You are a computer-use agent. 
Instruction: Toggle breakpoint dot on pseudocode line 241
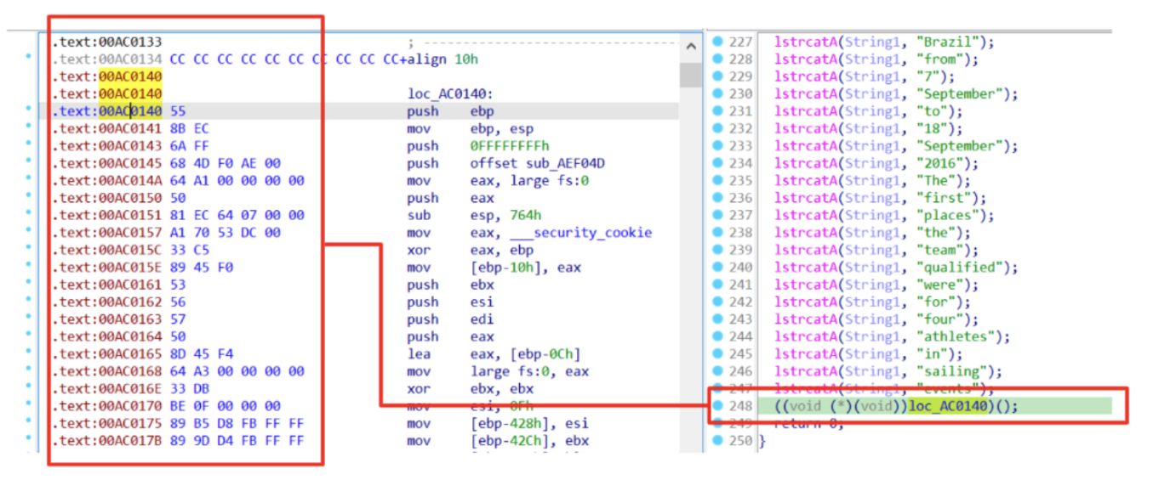click(717, 285)
